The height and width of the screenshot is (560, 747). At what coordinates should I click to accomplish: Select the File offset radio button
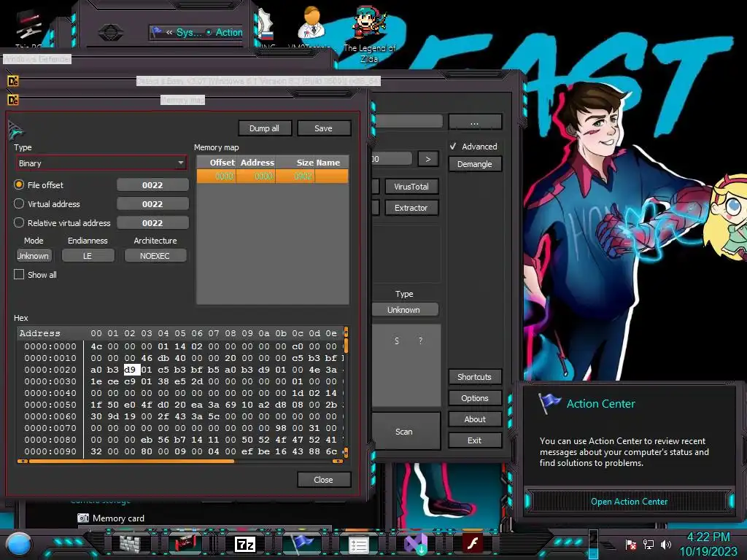19,184
